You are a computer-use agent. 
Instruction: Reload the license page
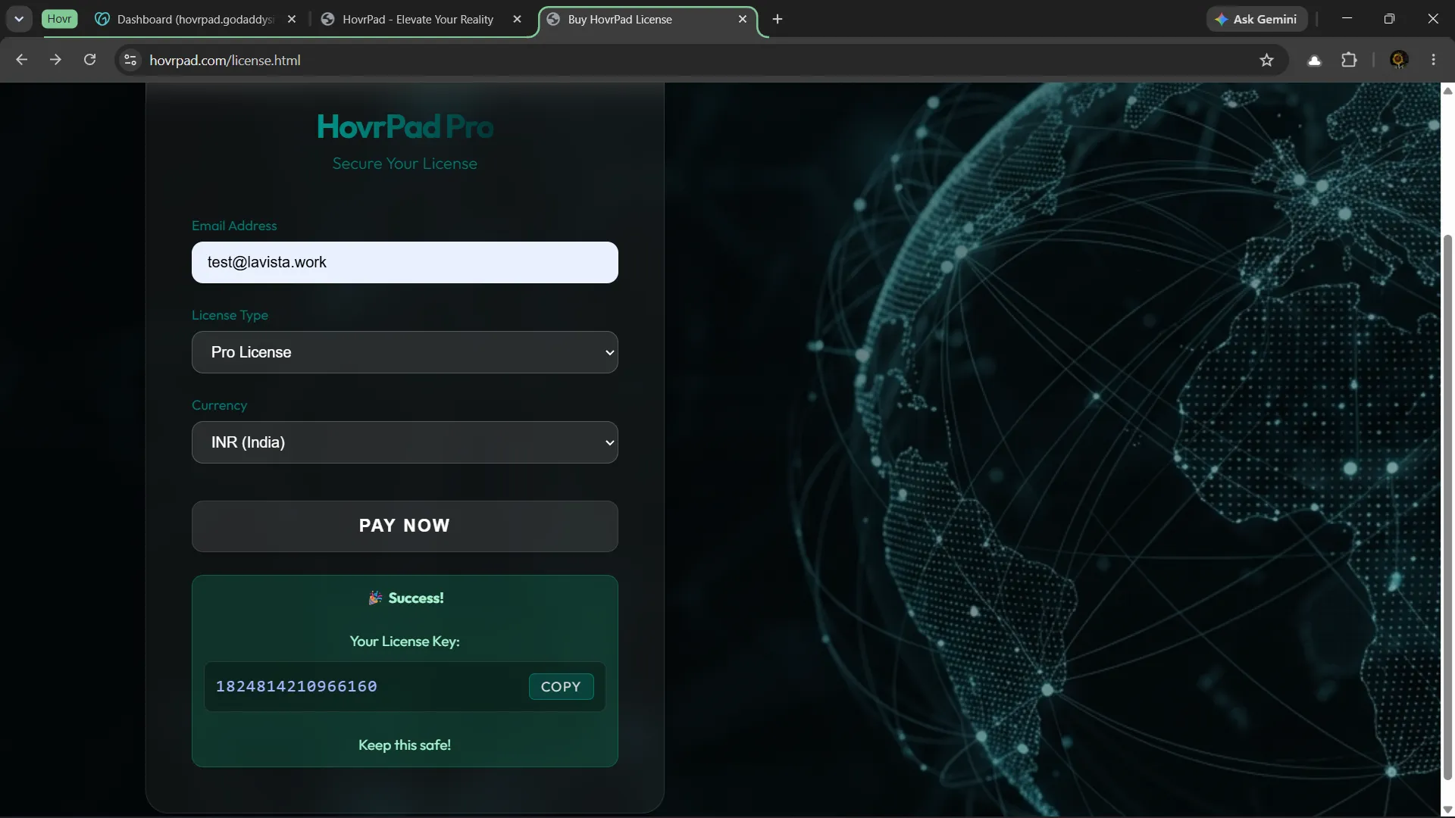[x=89, y=60]
